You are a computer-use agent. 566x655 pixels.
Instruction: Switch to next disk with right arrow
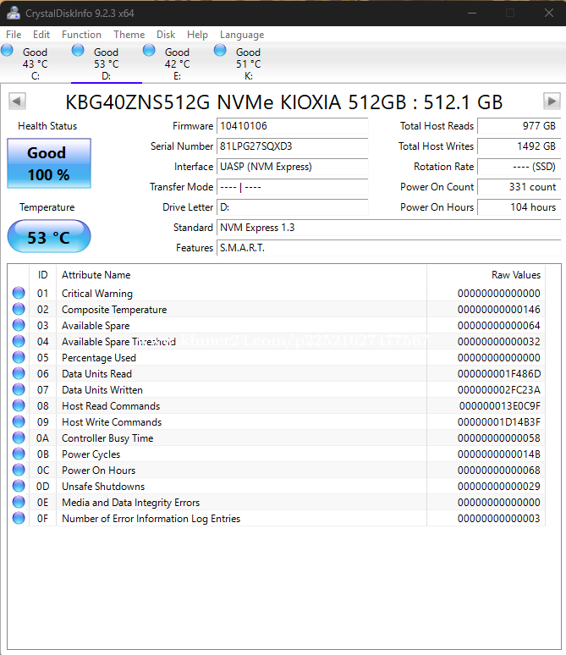click(552, 101)
